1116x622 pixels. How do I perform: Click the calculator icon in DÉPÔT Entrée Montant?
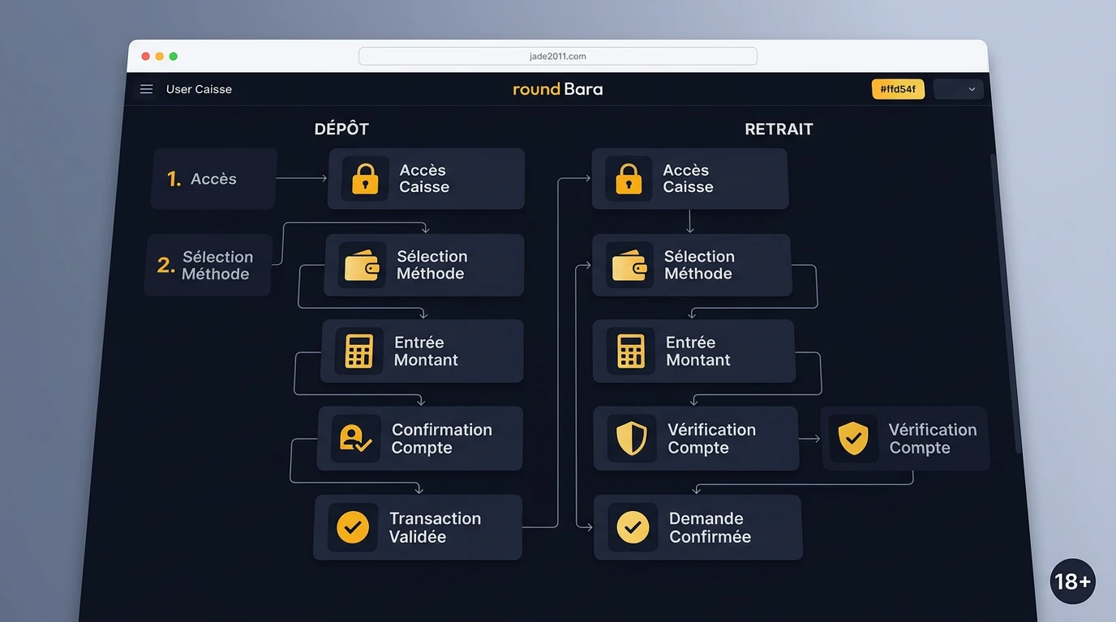(358, 351)
